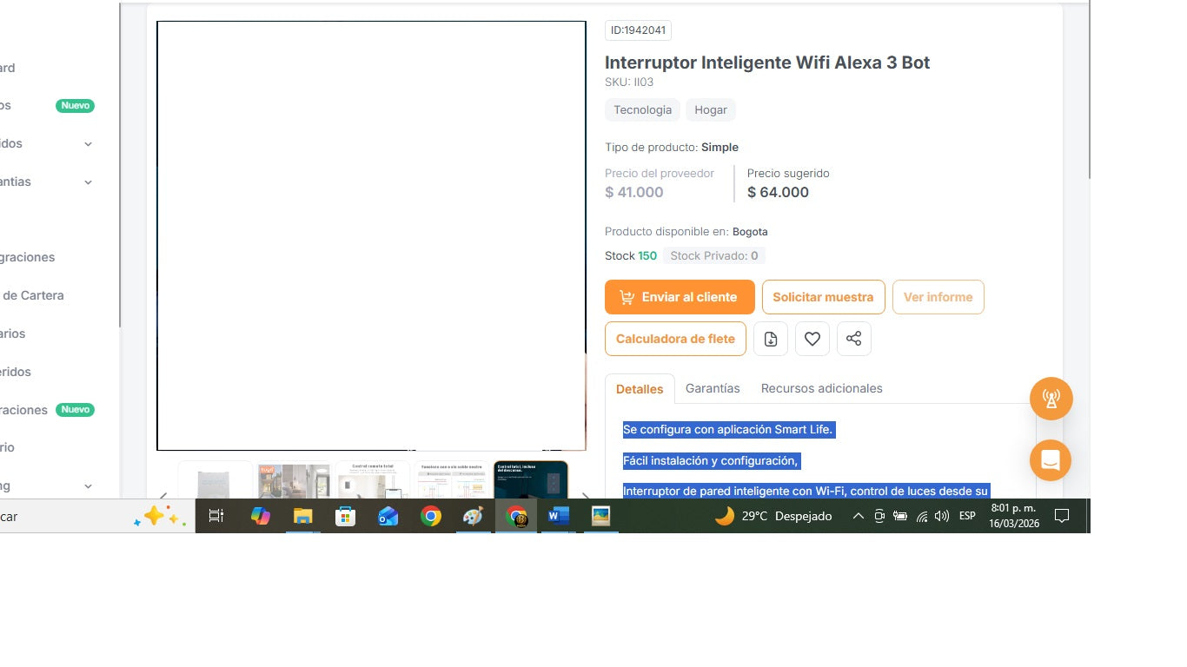Click the Enviar al cliente button
This screenshot has height=667, width=1187.
coord(677,297)
